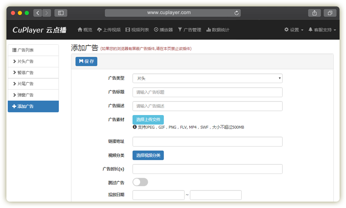Click the 广告标题 input field
This screenshot has height=208, width=346.
click(x=207, y=92)
